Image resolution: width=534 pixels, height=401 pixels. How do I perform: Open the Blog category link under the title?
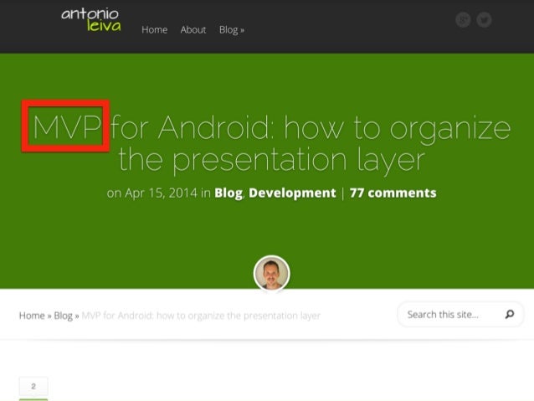[228, 193]
